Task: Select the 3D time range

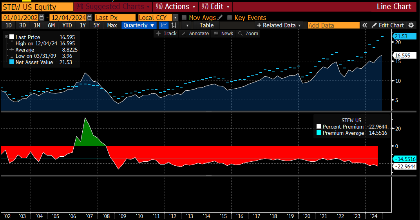Action: (x=22, y=25)
